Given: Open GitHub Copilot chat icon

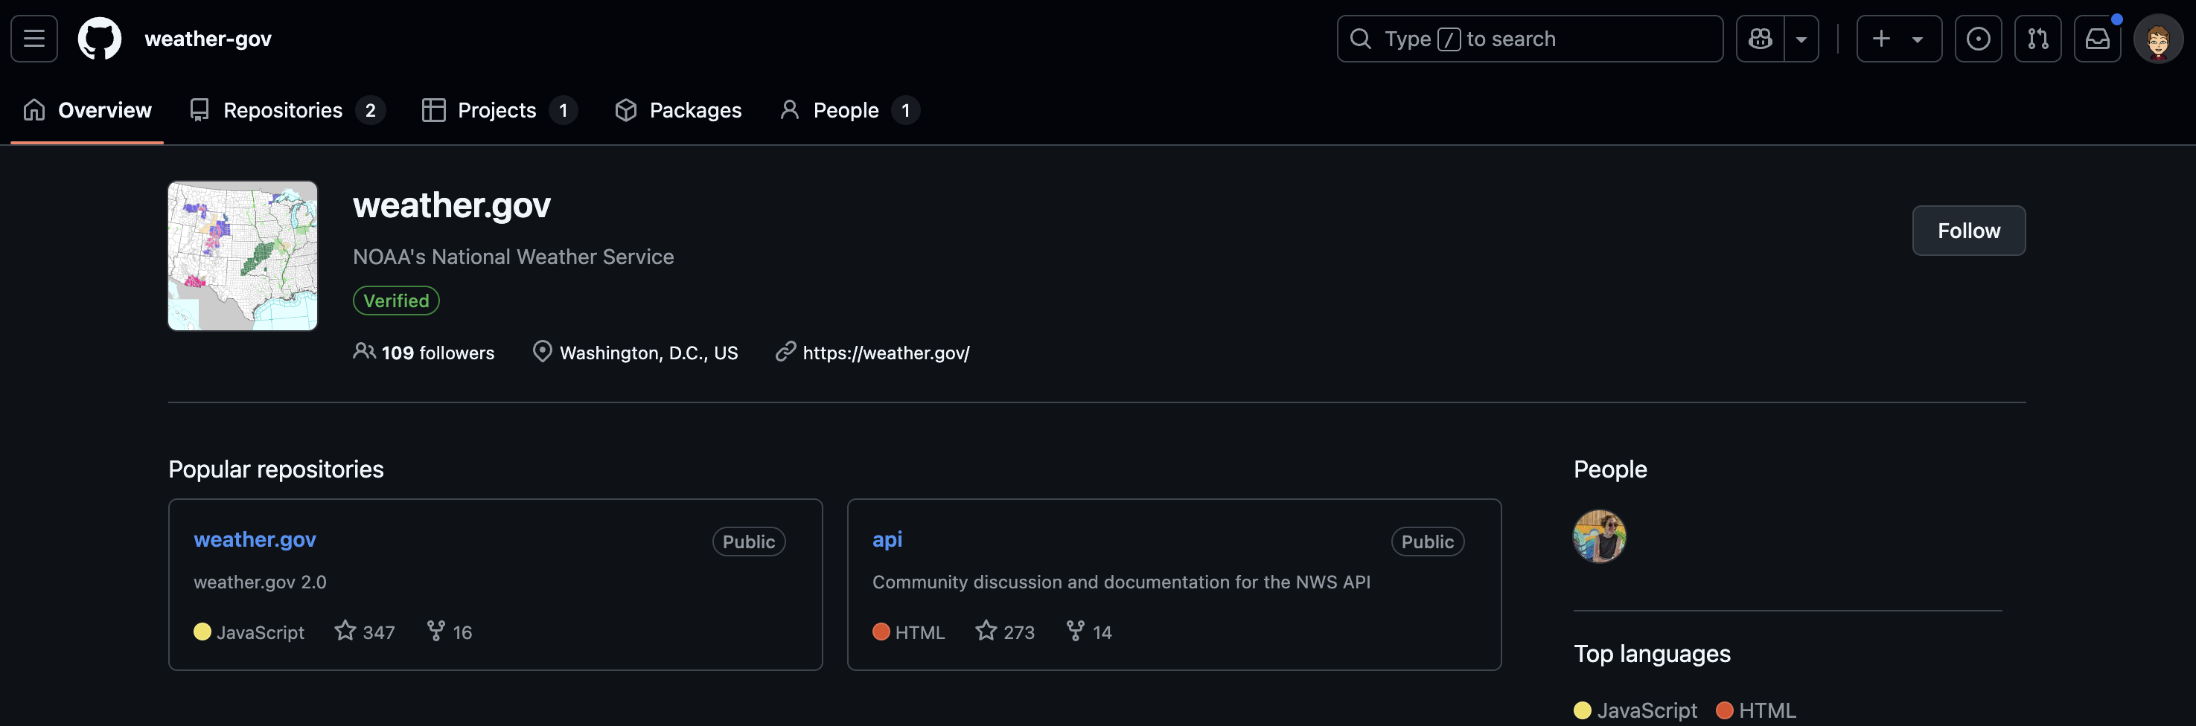Looking at the screenshot, I should pyautogui.click(x=1761, y=39).
